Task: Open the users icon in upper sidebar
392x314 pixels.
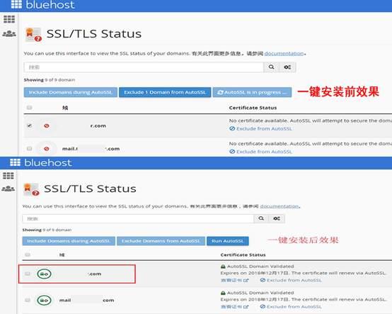Action: click(x=9, y=33)
